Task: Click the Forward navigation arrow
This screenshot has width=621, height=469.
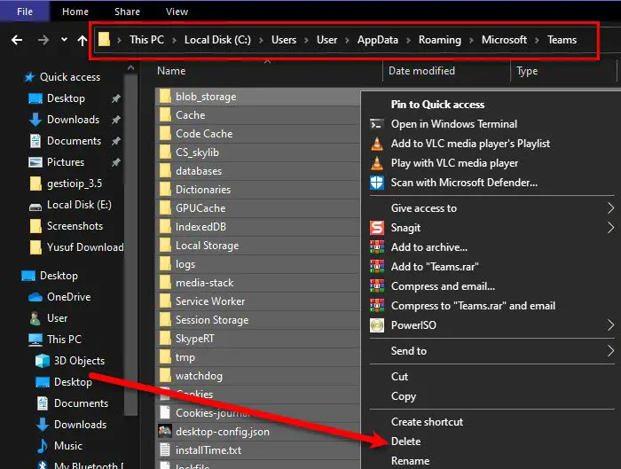Action: click(43, 40)
